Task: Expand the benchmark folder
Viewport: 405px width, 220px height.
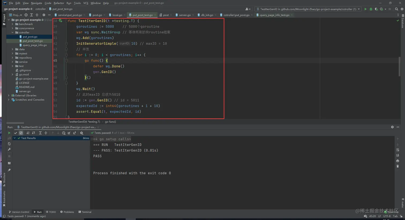Action: point(12,24)
